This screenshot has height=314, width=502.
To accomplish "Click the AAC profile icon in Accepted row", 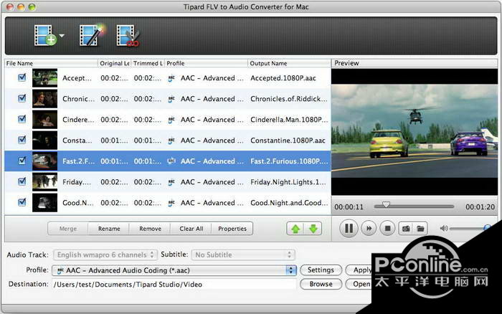I will coord(171,78).
